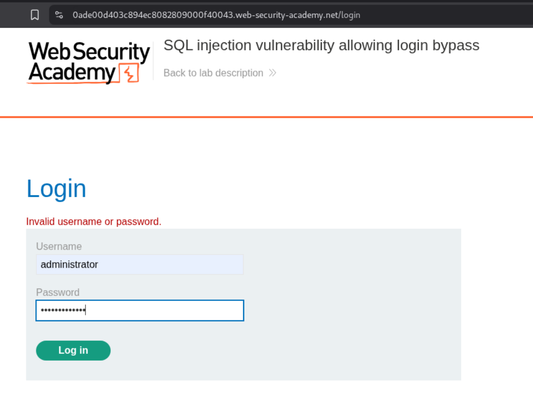Click the double chevron after lab description
The width and height of the screenshot is (533, 394).
(x=272, y=73)
